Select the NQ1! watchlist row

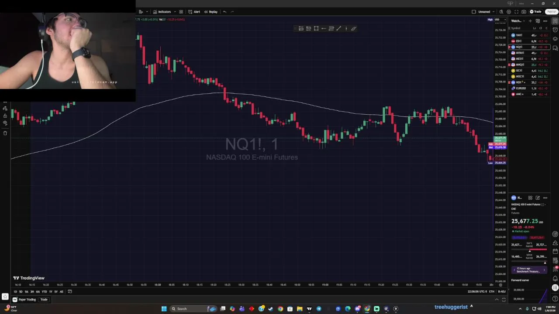529,47
